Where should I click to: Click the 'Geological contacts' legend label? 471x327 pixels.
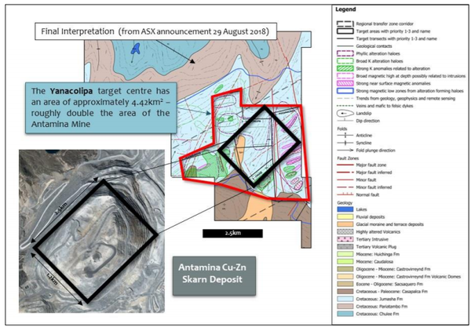(374, 46)
